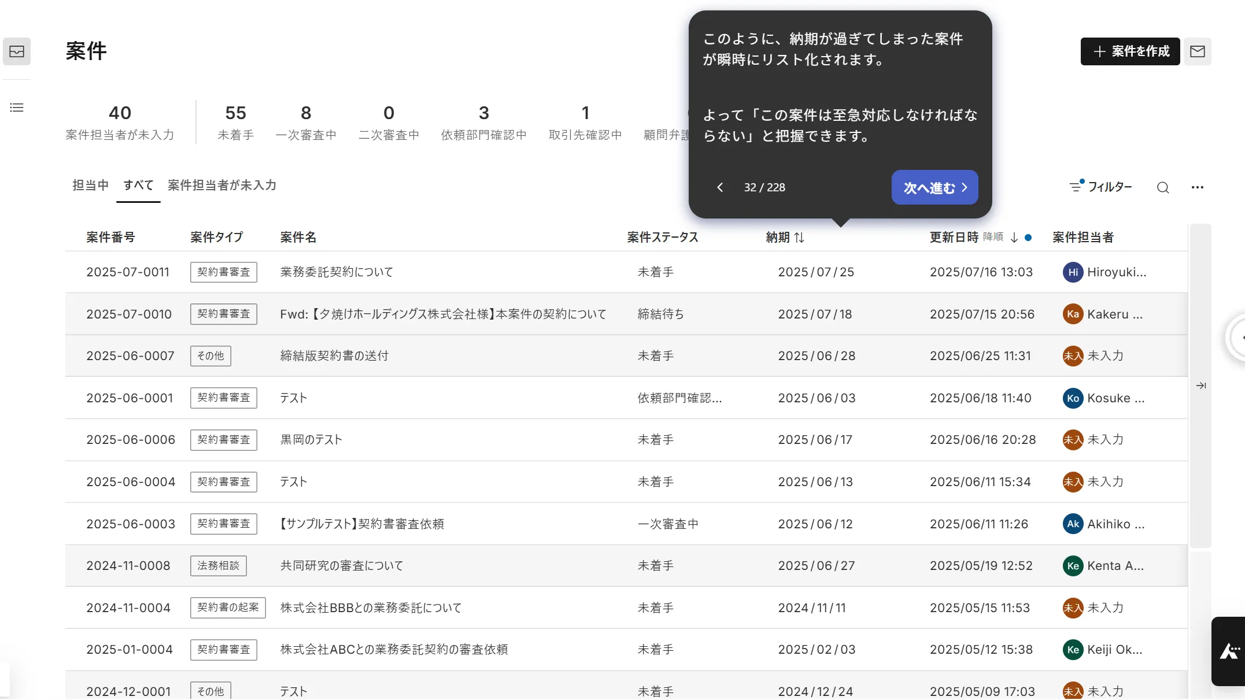Filter by 0 二次審査中 counter
Screen dimensions: 1245x700
pos(389,122)
